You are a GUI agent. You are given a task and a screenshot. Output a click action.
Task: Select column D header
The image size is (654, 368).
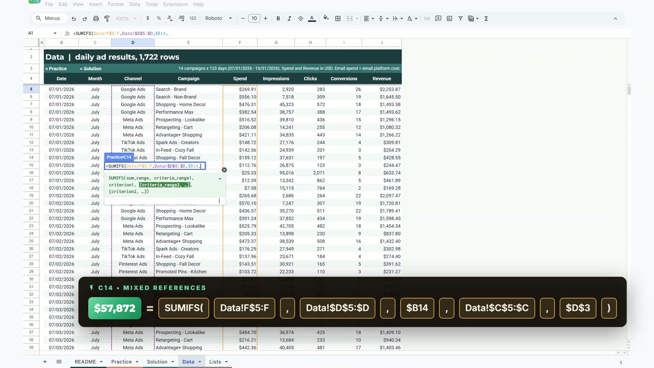(133, 43)
